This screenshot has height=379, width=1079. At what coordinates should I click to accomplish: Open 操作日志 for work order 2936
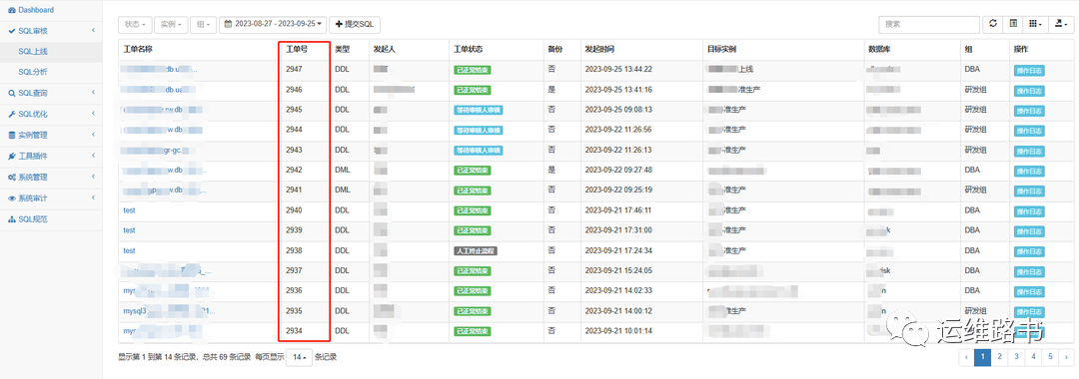click(x=1029, y=292)
